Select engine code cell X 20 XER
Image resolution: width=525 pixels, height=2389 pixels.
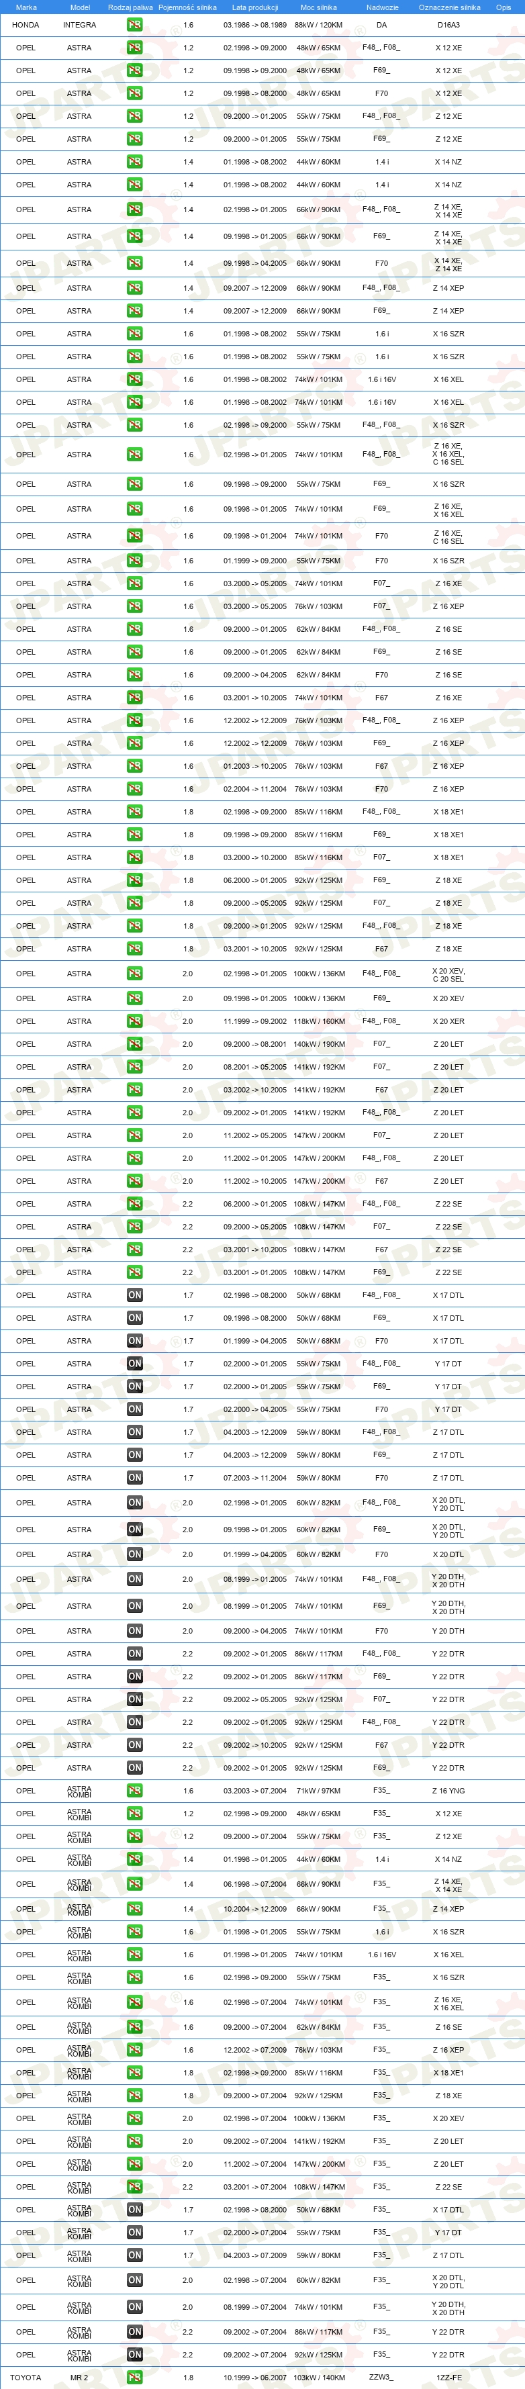[x=448, y=1022]
